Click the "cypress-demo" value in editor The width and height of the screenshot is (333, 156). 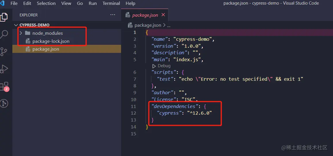[x=193, y=39]
